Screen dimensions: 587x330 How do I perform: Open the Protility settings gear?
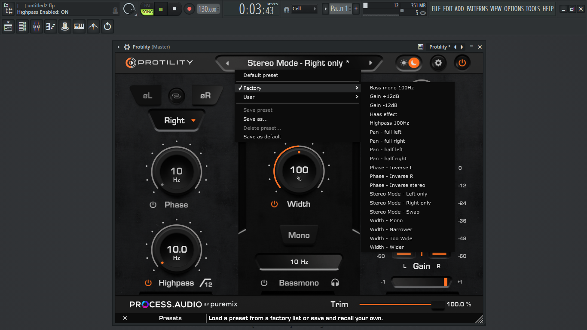click(x=438, y=63)
